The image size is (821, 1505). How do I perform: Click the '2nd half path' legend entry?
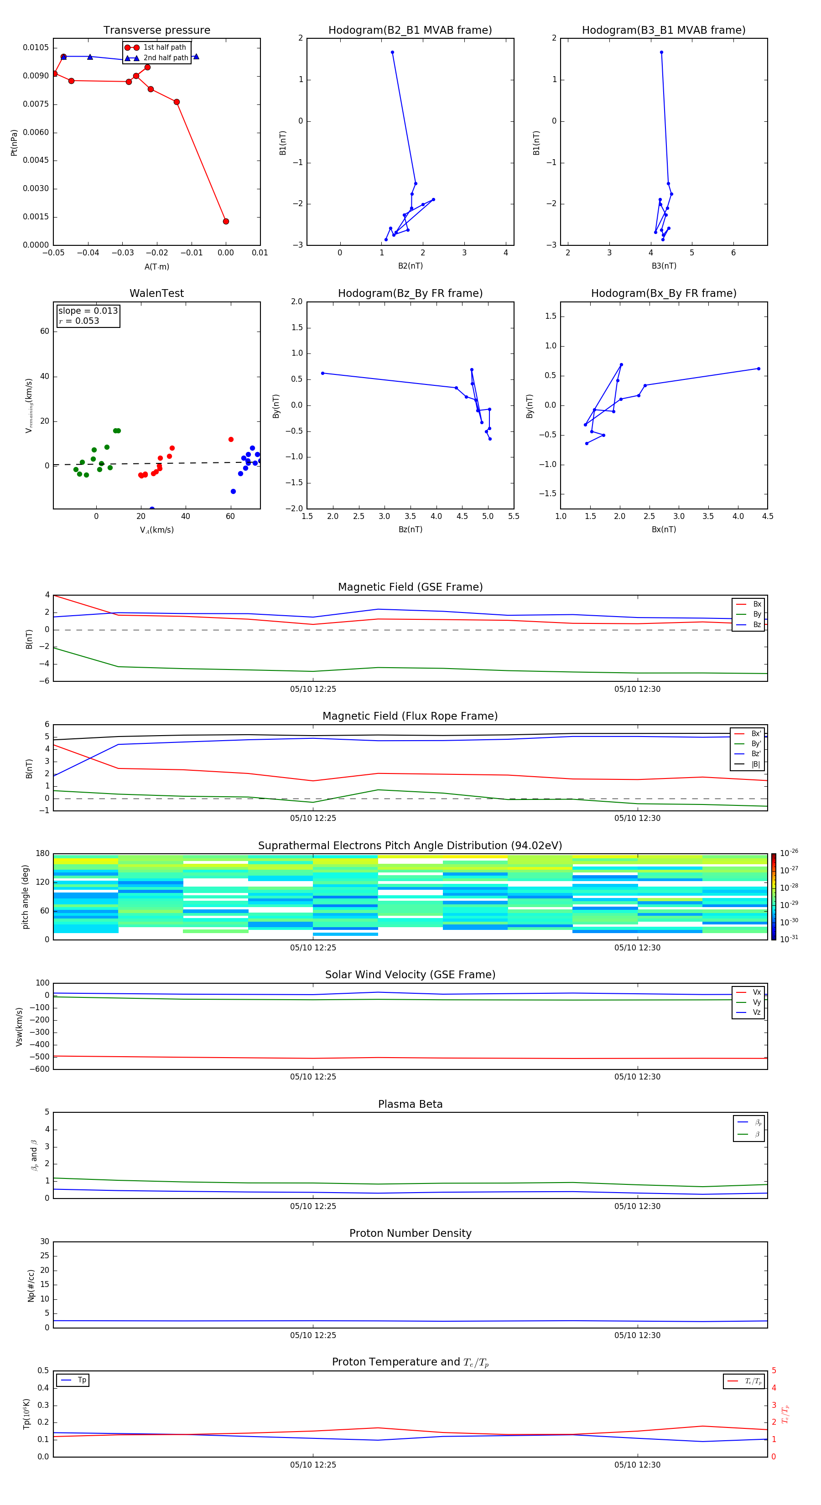156,58
